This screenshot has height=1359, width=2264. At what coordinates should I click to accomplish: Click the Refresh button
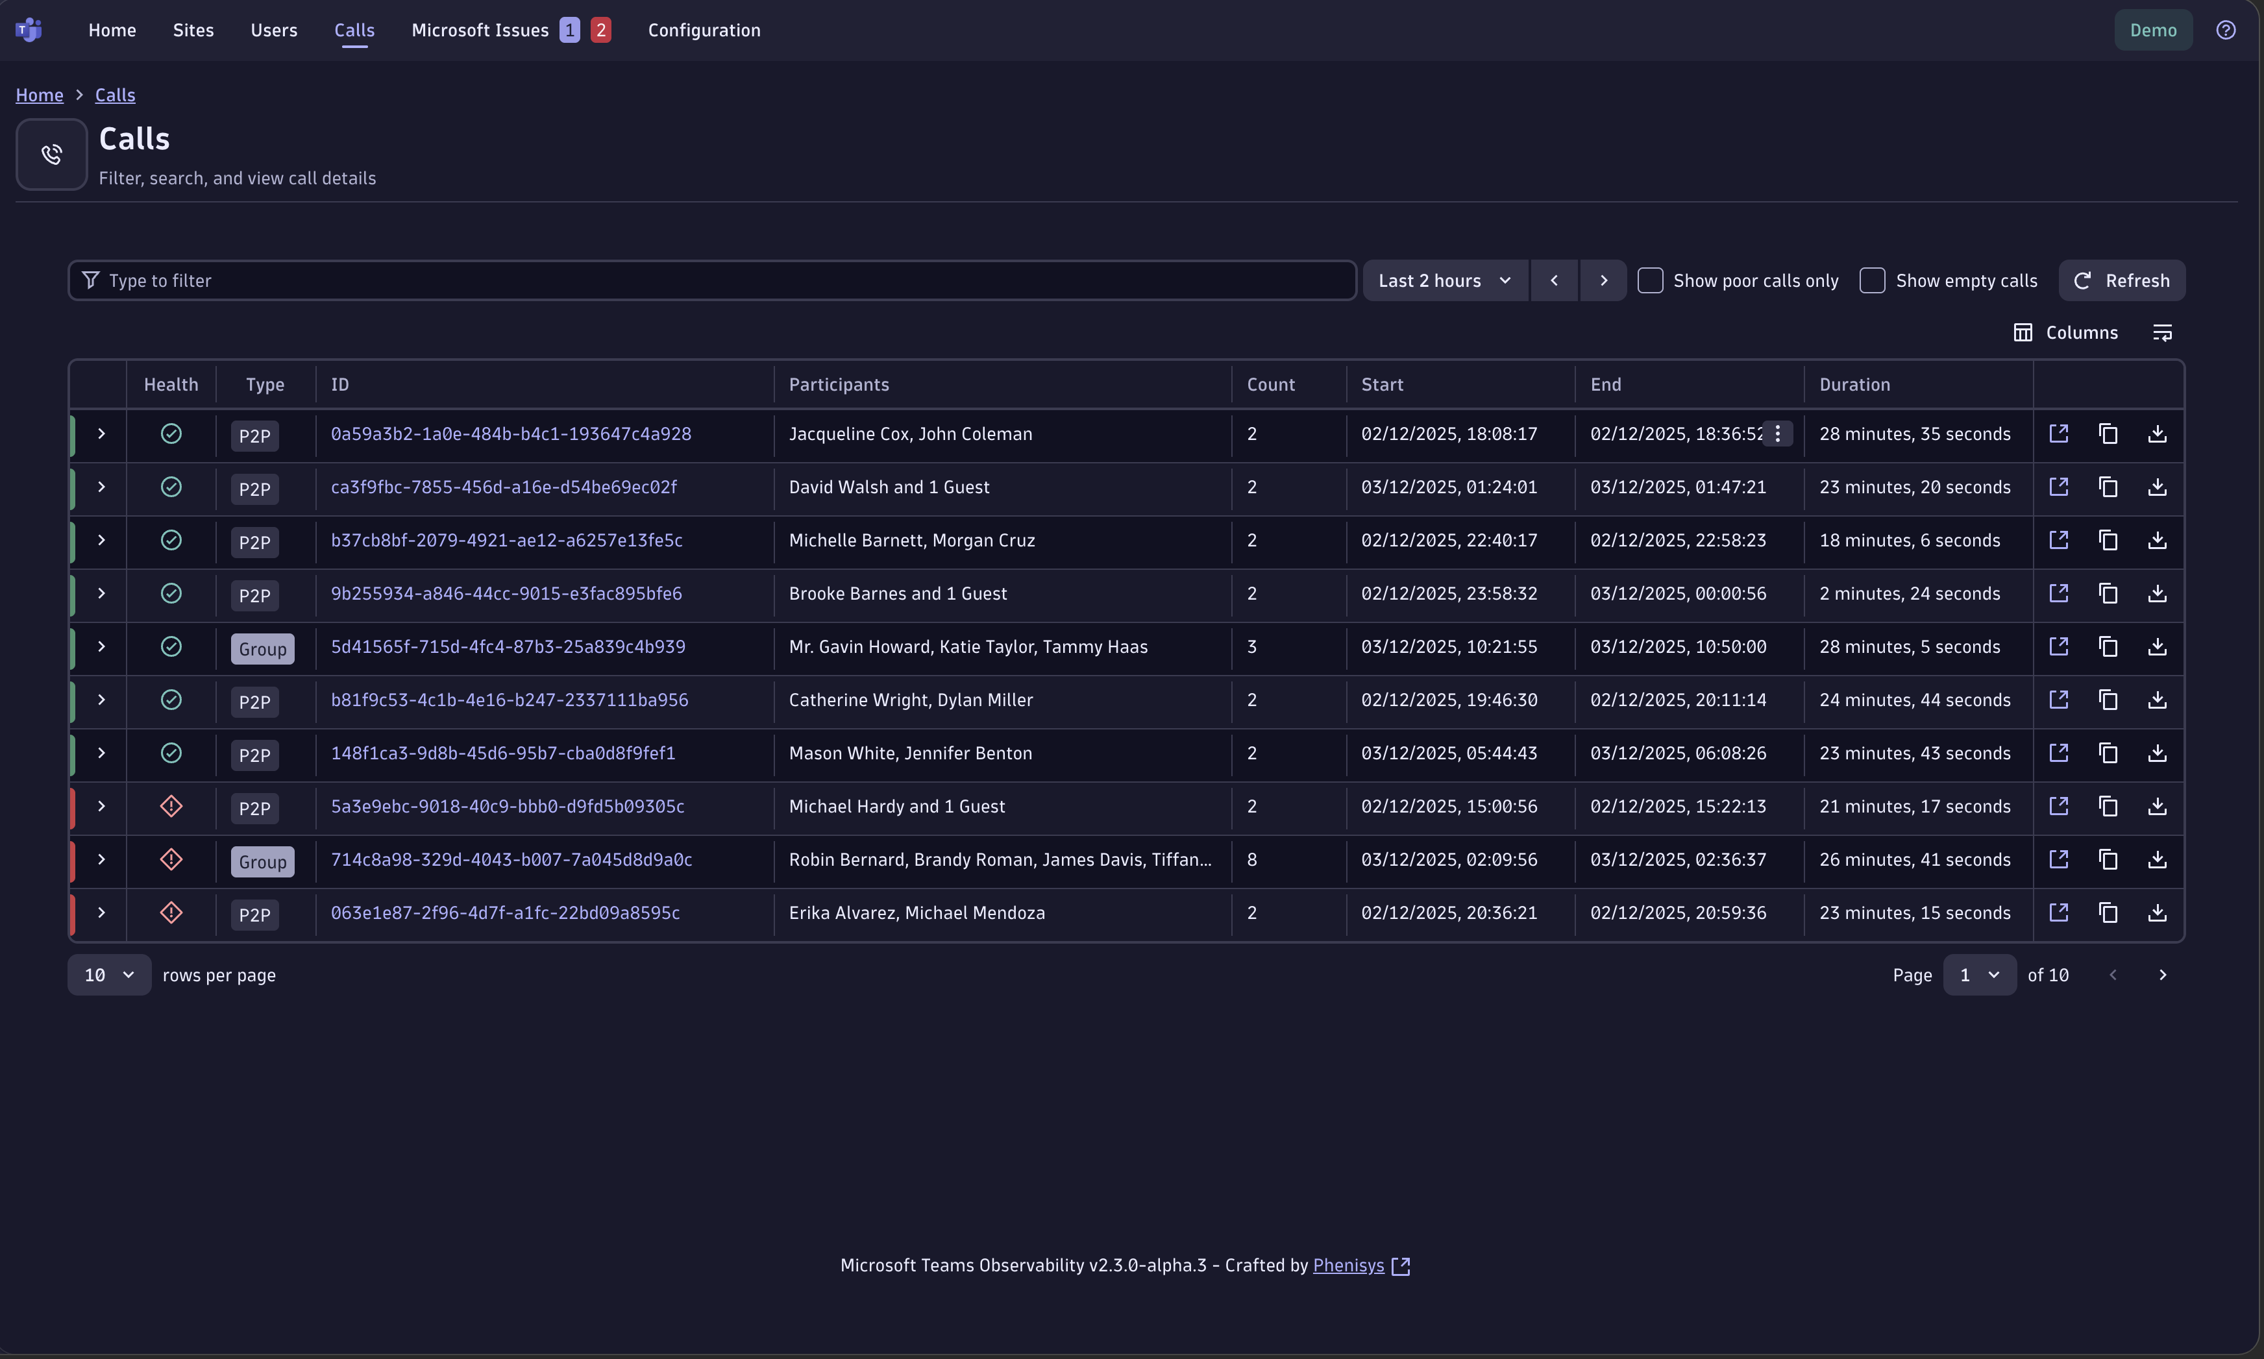(2122, 280)
